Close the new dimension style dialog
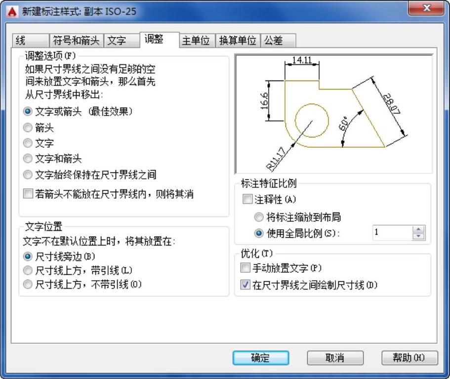 pyautogui.click(x=425, y=8)
